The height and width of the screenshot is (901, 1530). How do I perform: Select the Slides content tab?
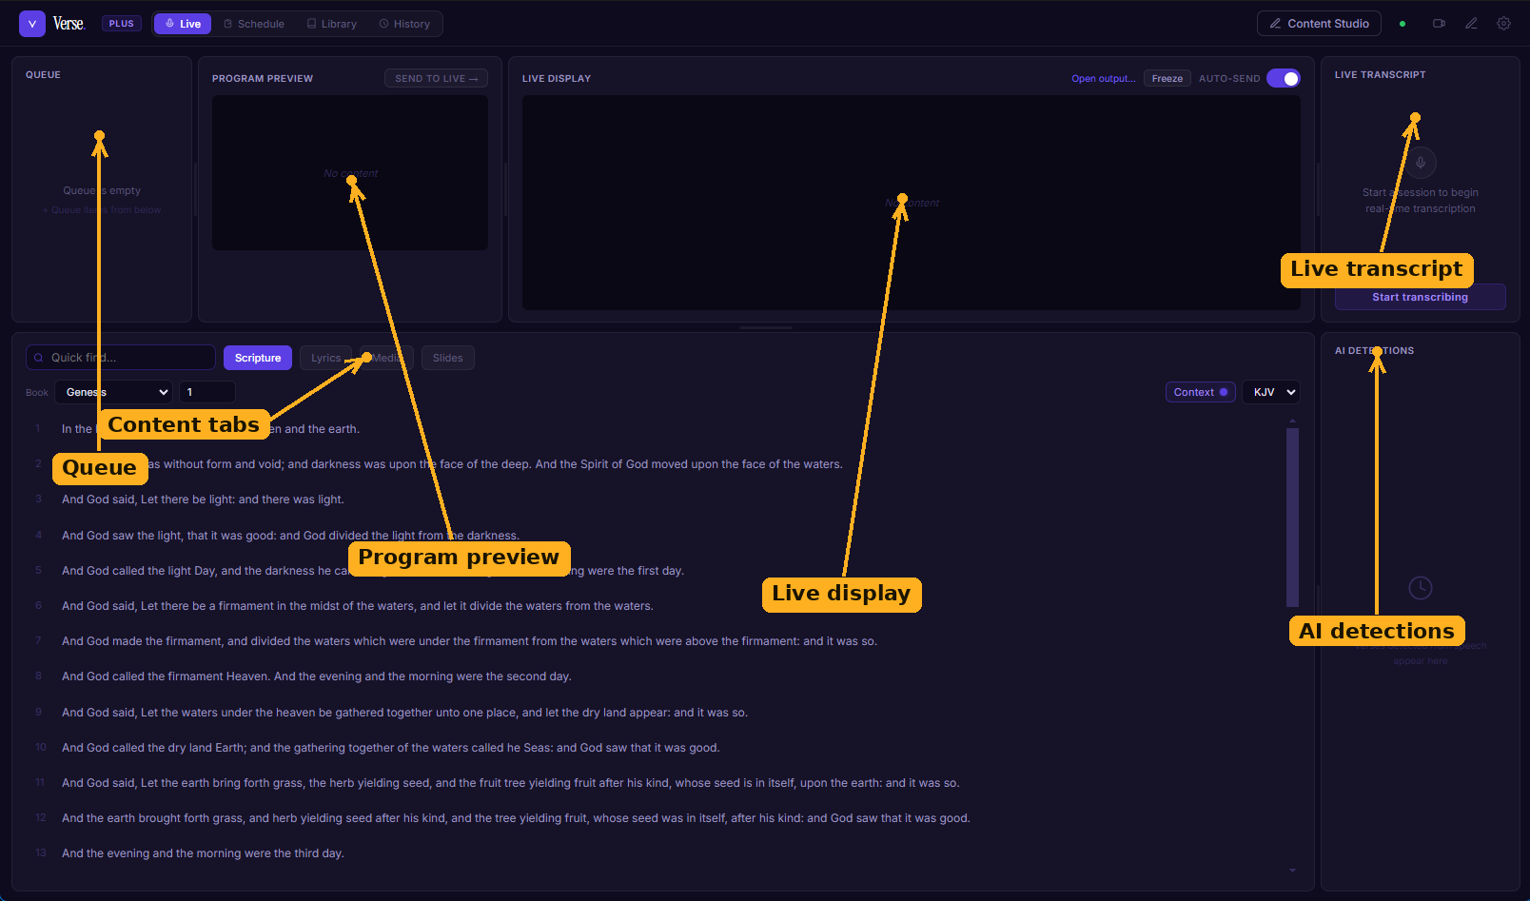pos(448,358)
